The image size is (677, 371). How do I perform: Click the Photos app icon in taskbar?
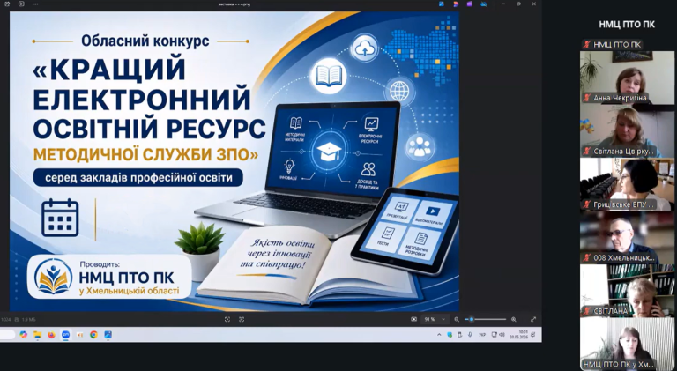coord(108,334)
